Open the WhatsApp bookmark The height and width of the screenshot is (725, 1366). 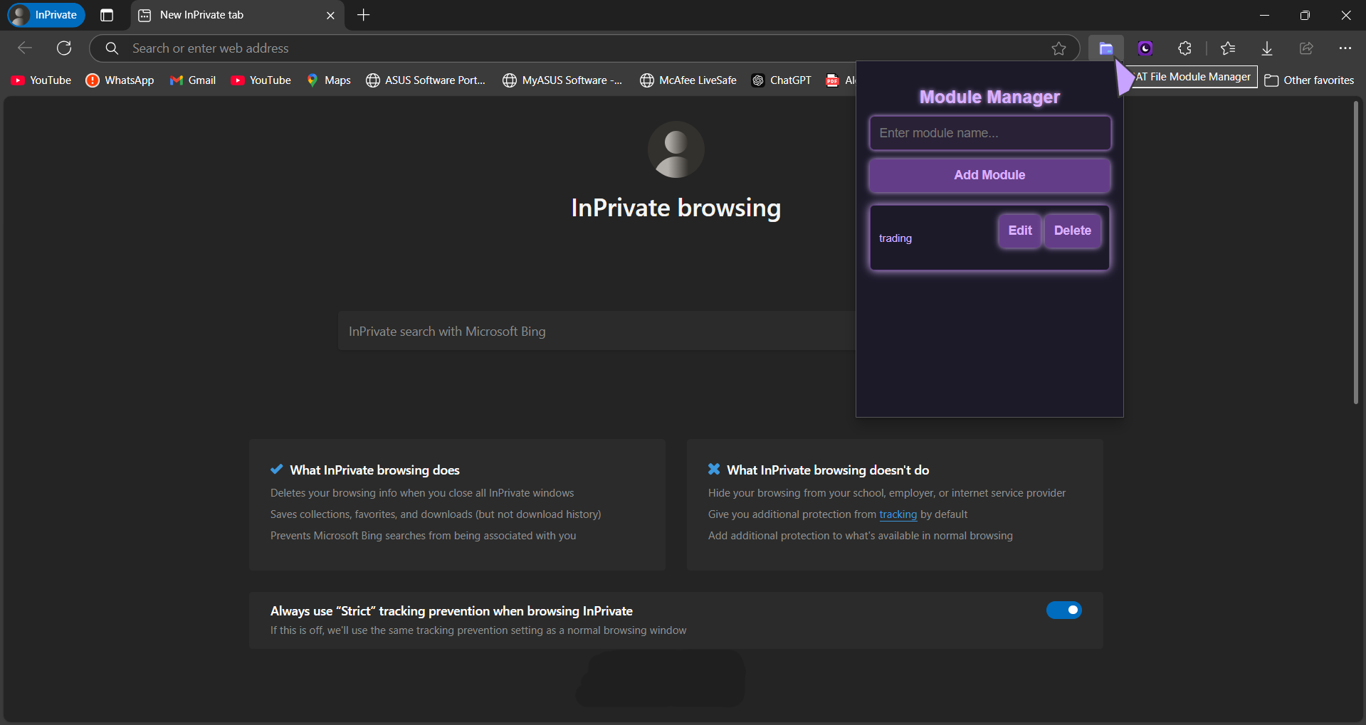[x=120, y=80]
